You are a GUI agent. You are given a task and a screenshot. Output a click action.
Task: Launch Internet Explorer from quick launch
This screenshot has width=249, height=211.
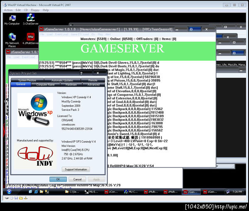click(x=36, y=192)
